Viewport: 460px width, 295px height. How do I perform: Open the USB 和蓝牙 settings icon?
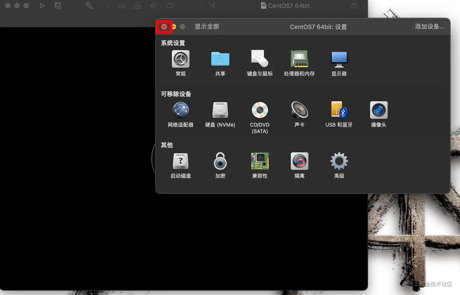point(339,110)
